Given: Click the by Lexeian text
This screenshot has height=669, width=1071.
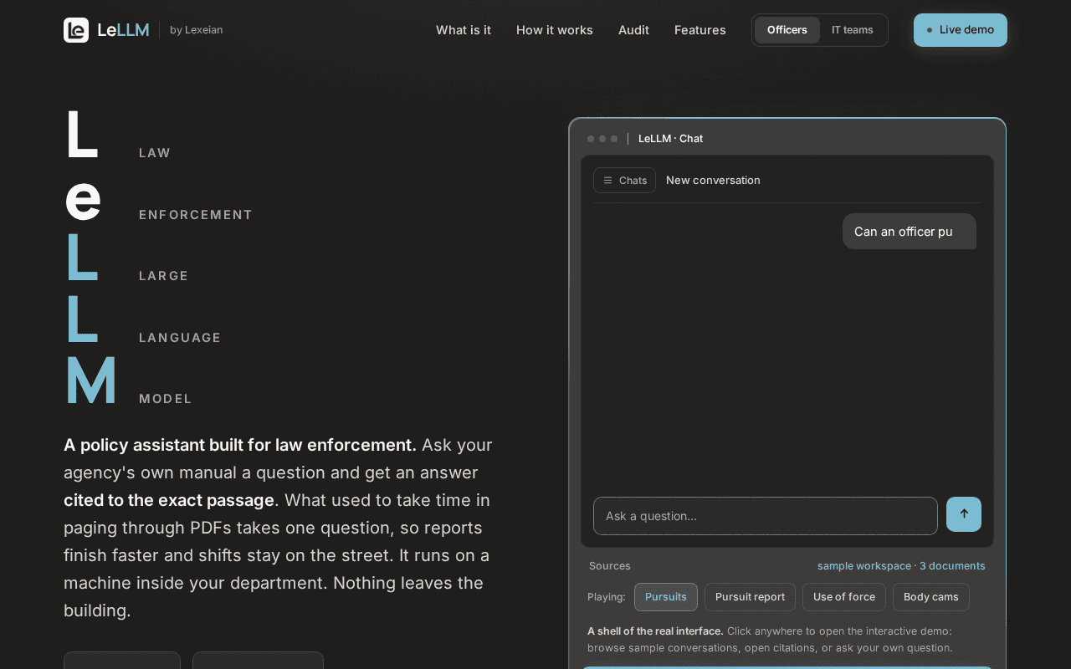Looking at the screenshot, I should pyautogui.click(x=197, y=30).
